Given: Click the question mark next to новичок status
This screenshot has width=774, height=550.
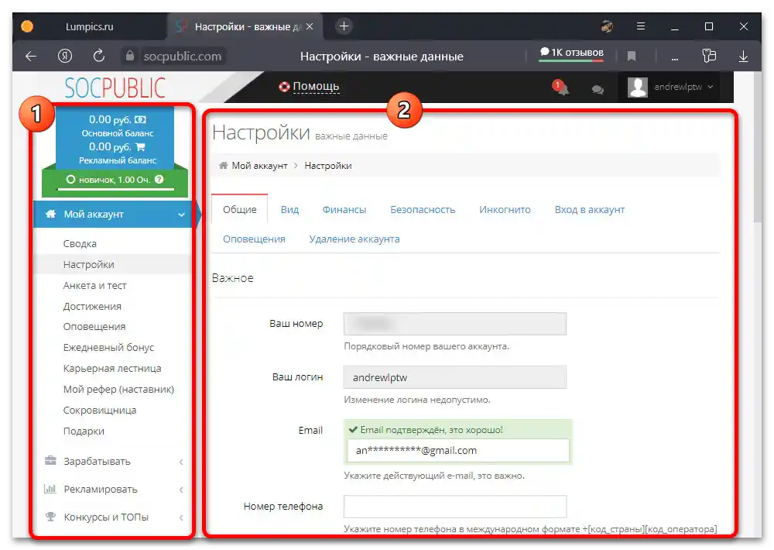Looking at the screenshot, I should (x=159, y=180).
